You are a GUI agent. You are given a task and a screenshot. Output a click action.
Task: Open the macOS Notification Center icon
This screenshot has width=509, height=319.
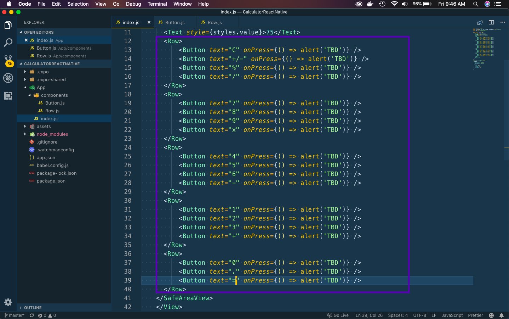(498, 4)
